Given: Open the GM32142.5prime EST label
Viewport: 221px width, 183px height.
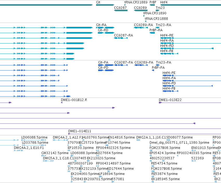Looking at the screenshot, I should pyautogui.click(x=55, y=153).
